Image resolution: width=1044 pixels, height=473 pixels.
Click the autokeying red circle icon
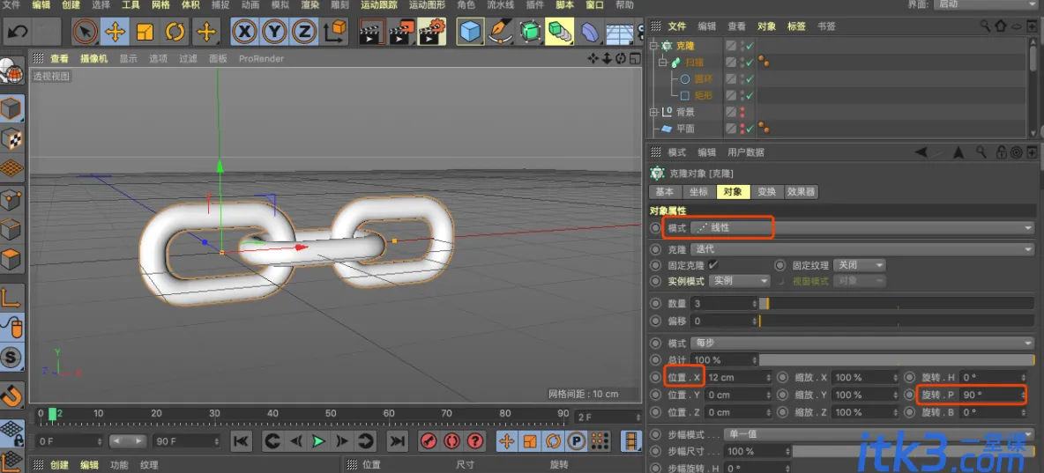coord(452,440)
